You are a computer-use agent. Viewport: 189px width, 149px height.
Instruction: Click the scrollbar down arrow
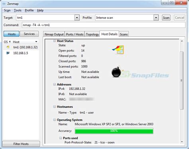click(x=182, y=142)
